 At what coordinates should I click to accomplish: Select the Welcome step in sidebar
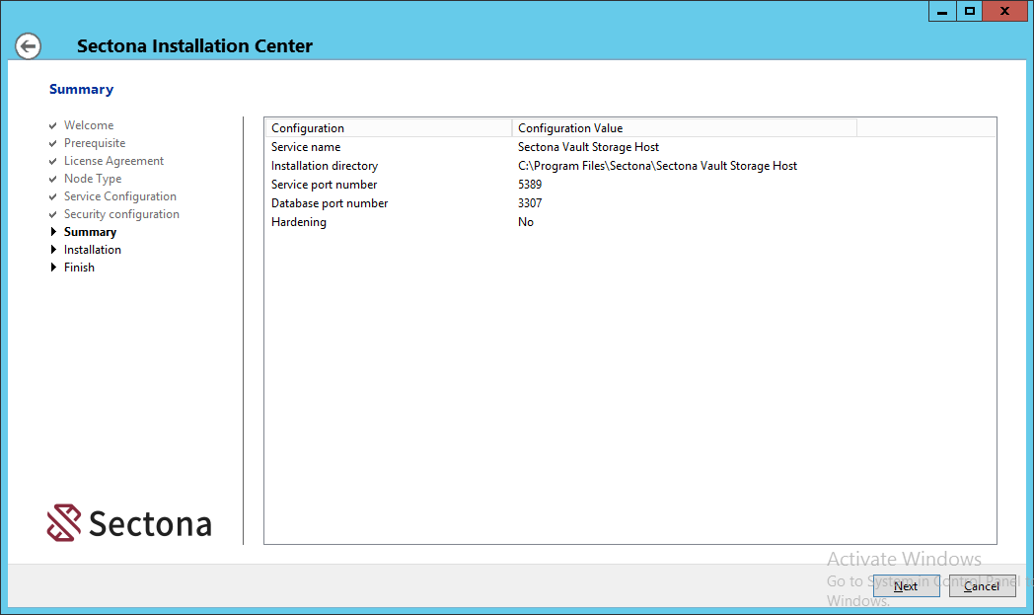tap(89, 125)
